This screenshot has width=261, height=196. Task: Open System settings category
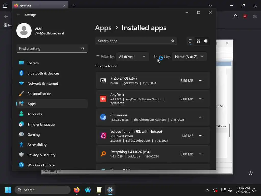point(52,63)
